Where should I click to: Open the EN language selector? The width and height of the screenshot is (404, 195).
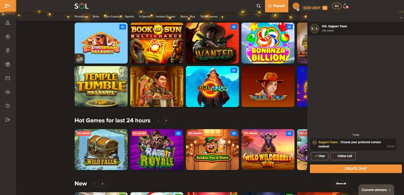pos(336,6)
